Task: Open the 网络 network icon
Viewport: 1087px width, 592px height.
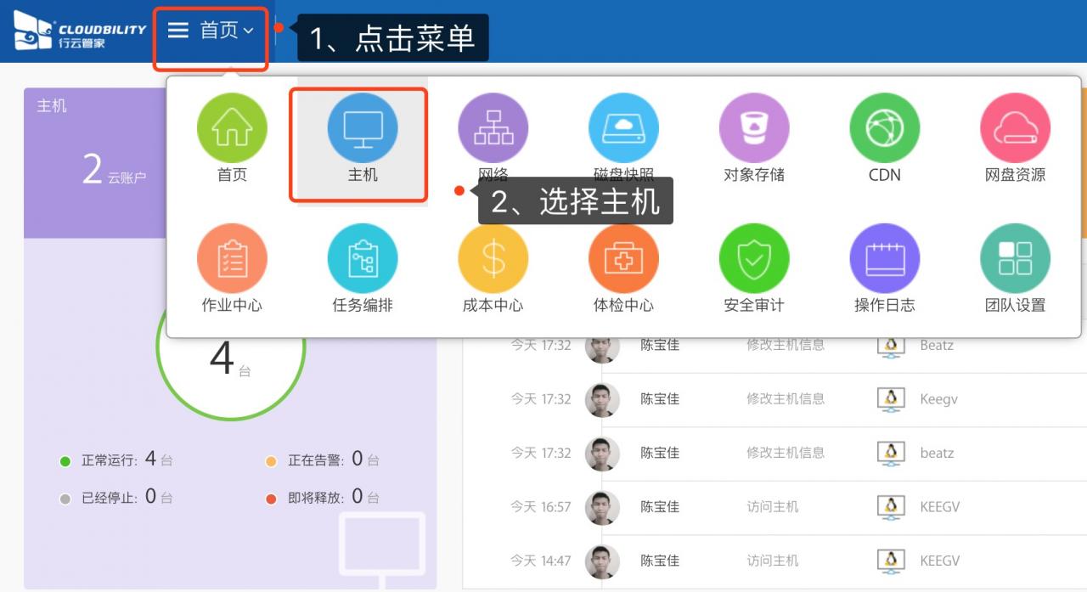Action: pos(493,128)
